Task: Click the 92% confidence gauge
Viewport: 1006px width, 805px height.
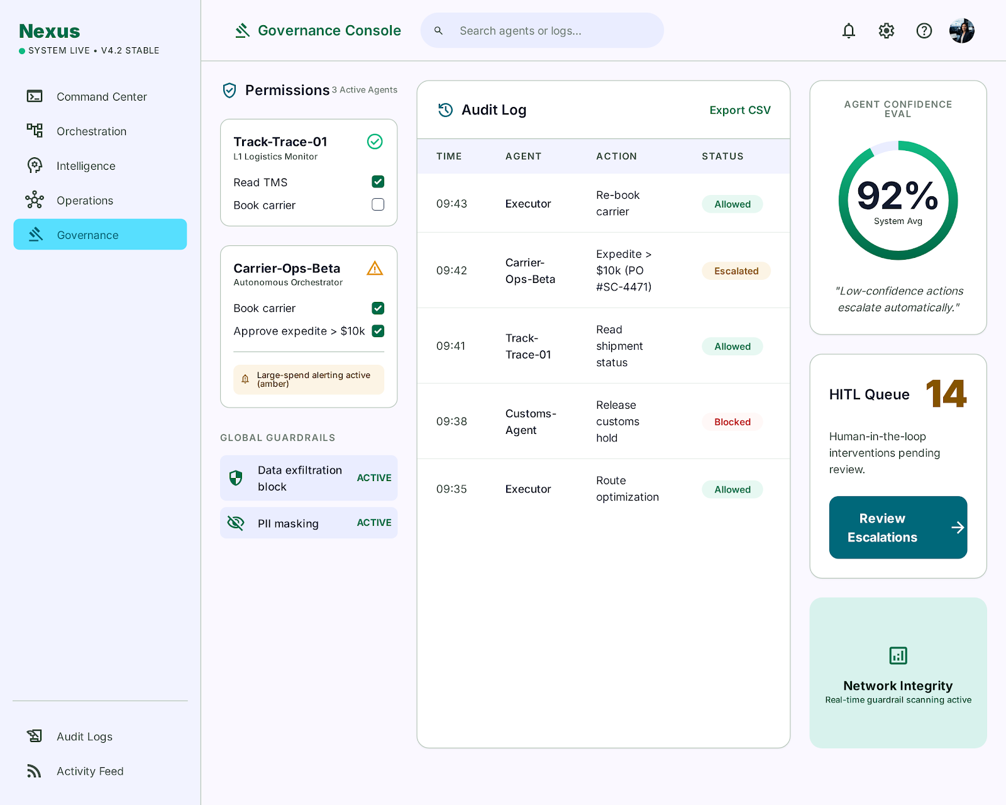Action: pyautogui.click(x=898, y=201)
